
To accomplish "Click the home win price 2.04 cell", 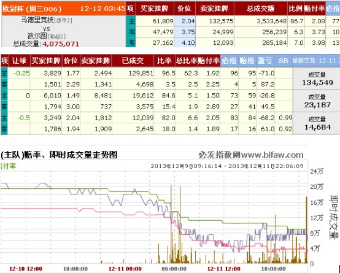I will click(x=185, y=21).
